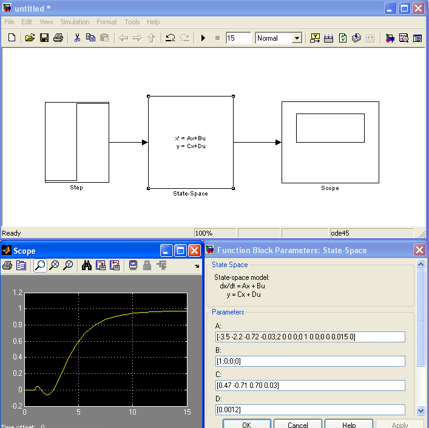Stop simulation with the square stop button

click(217, 38)
